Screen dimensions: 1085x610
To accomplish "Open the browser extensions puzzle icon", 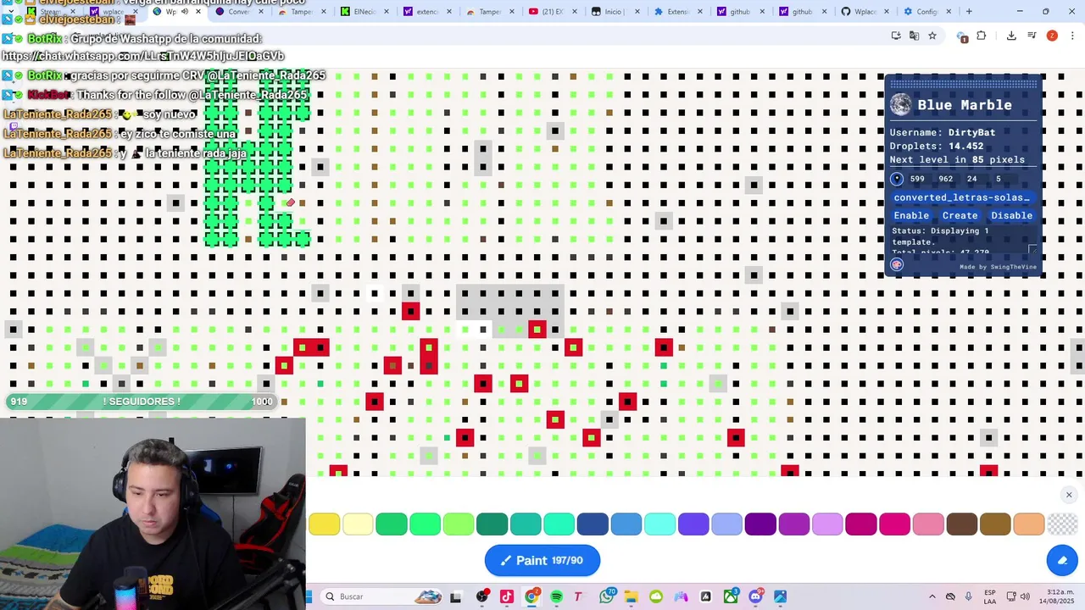I will point(982,36).
